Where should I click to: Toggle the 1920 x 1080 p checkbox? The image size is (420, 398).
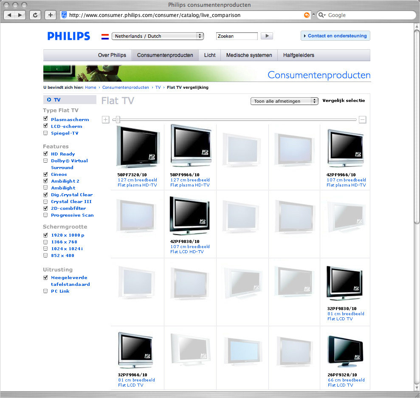pos(45,235)
